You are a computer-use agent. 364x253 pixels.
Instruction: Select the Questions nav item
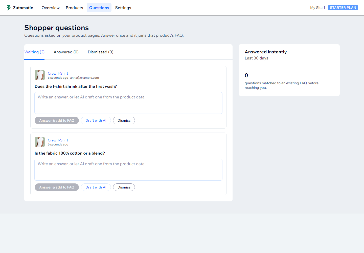click(x=99, y=8)
